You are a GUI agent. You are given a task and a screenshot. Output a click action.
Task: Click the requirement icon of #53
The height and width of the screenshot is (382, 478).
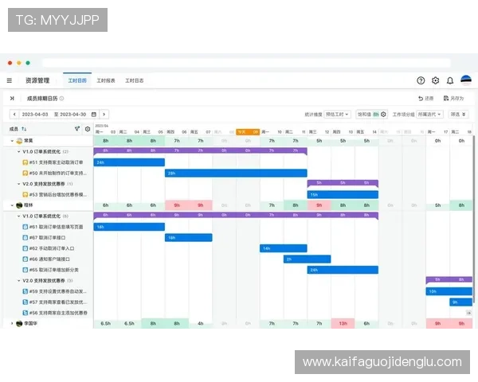coord(25,194)
